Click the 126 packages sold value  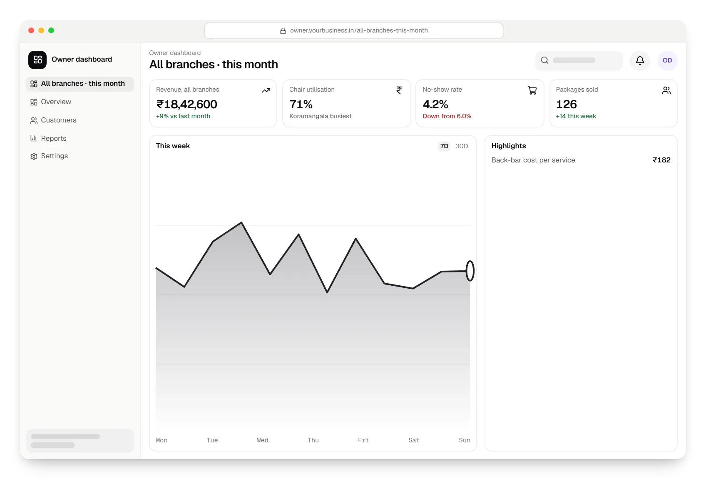click(567, 104)
